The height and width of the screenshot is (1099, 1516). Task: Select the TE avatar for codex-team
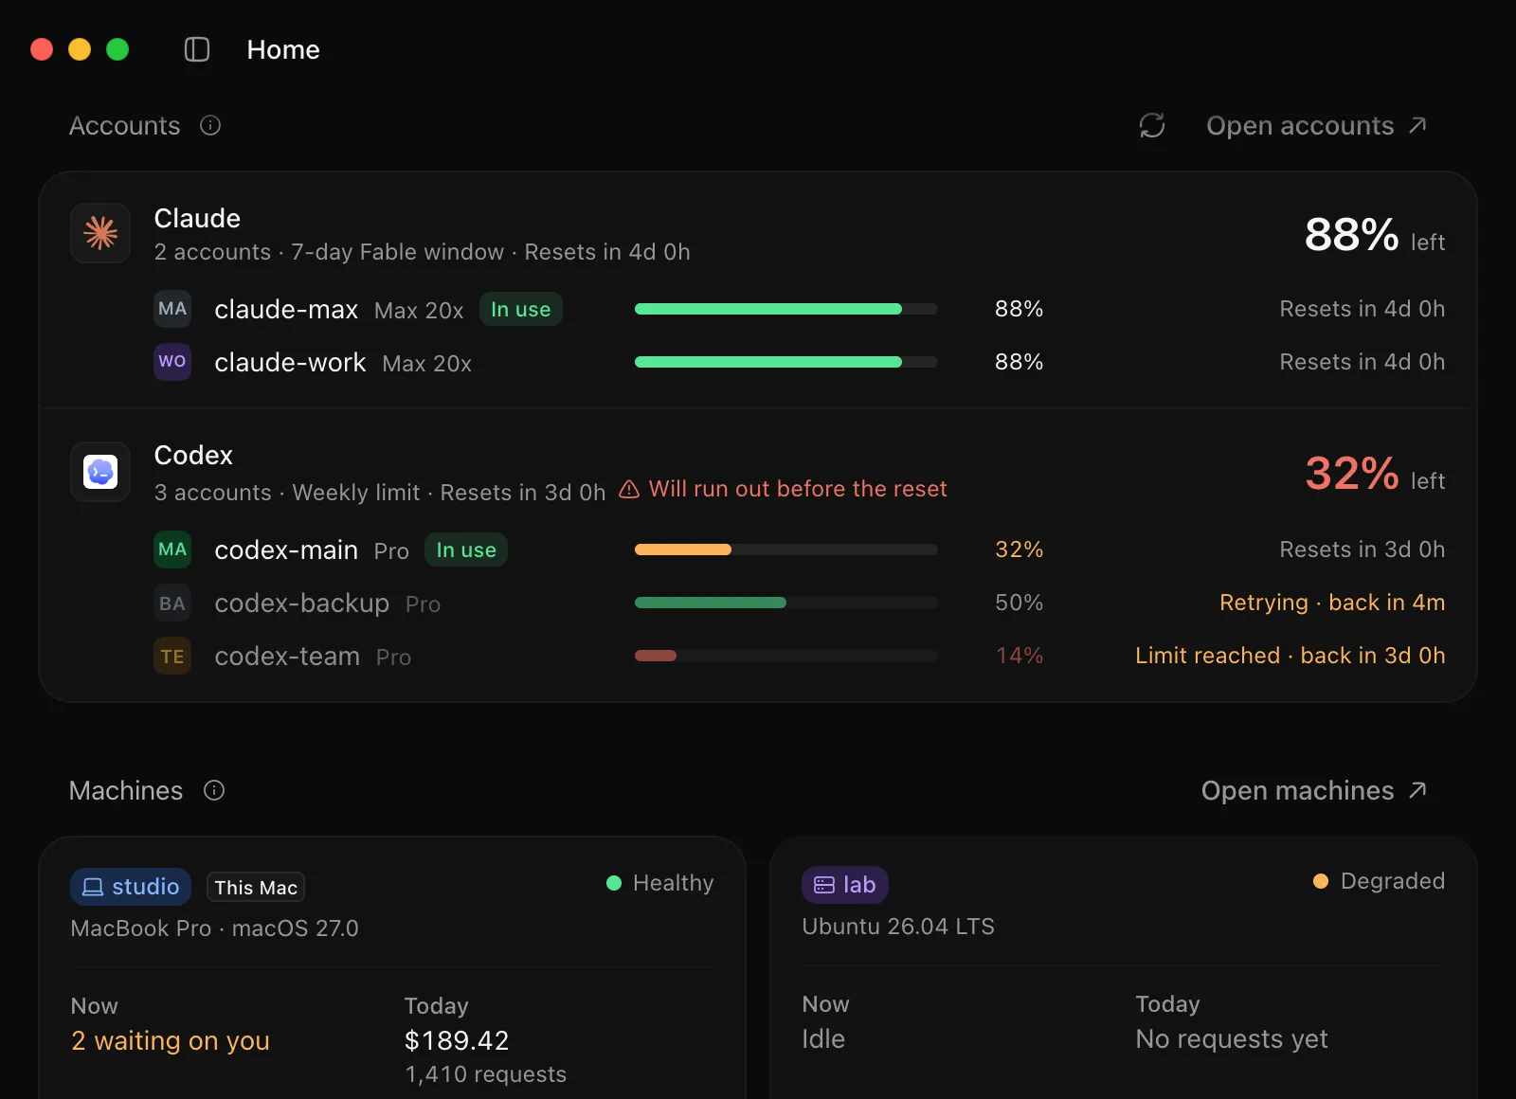pos(172,656)
